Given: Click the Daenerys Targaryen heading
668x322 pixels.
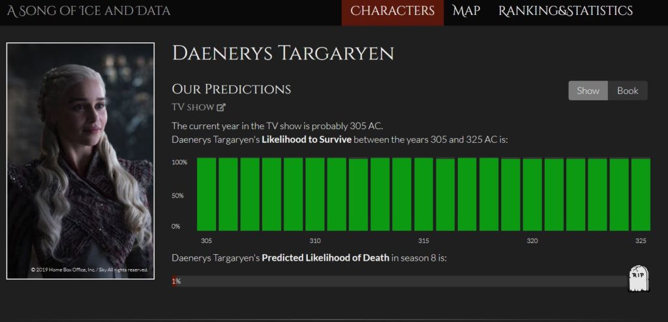Looking at the screenshot, I should (283, 53).
